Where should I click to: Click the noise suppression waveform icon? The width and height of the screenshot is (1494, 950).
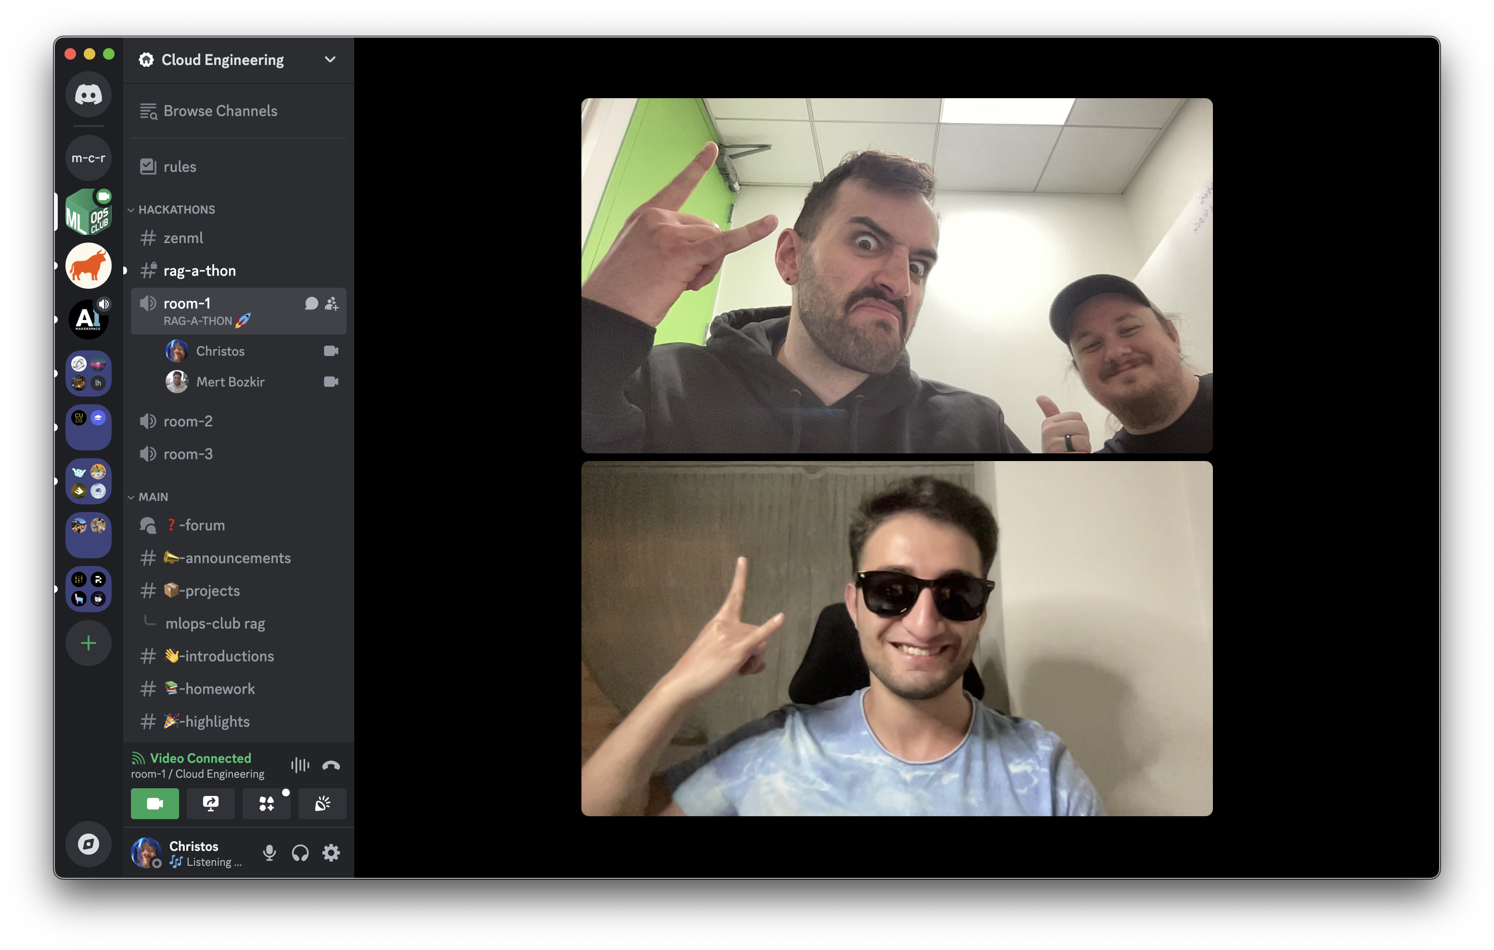coord(300,765)
